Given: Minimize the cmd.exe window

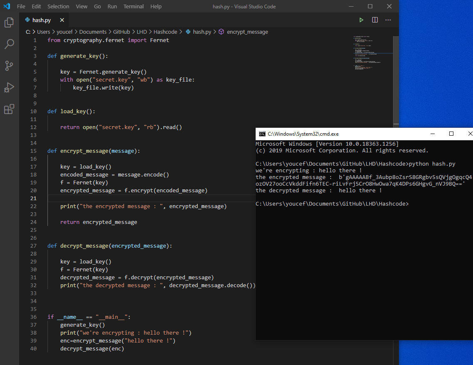Looking at the screenshot, I should tap(432, 134).
